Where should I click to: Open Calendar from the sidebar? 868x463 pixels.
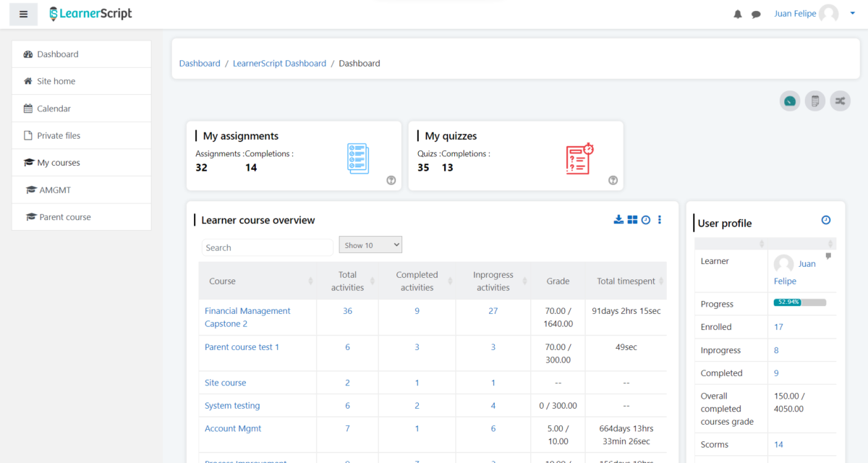[81, 109]
